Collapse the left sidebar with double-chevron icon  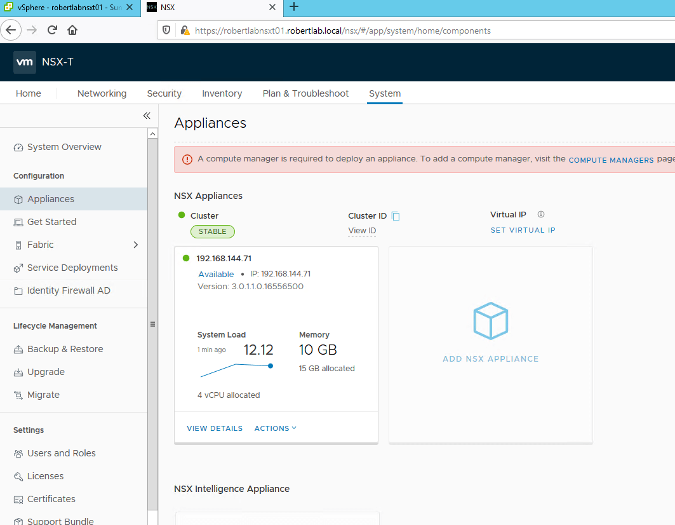(x=147, y=116)
